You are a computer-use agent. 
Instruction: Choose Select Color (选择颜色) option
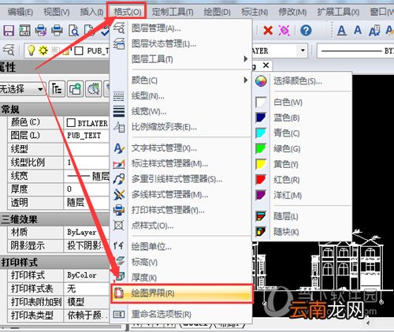[302, 81]
